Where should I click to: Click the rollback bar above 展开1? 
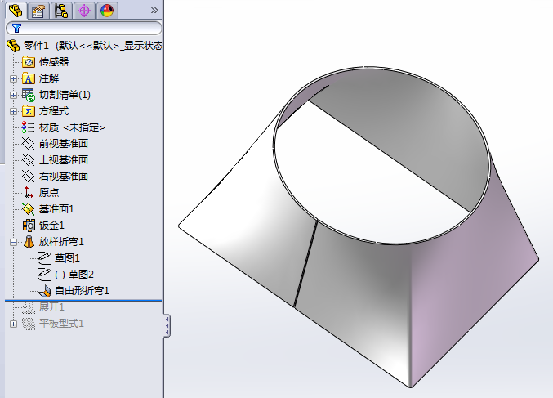(x=82, y=300)
